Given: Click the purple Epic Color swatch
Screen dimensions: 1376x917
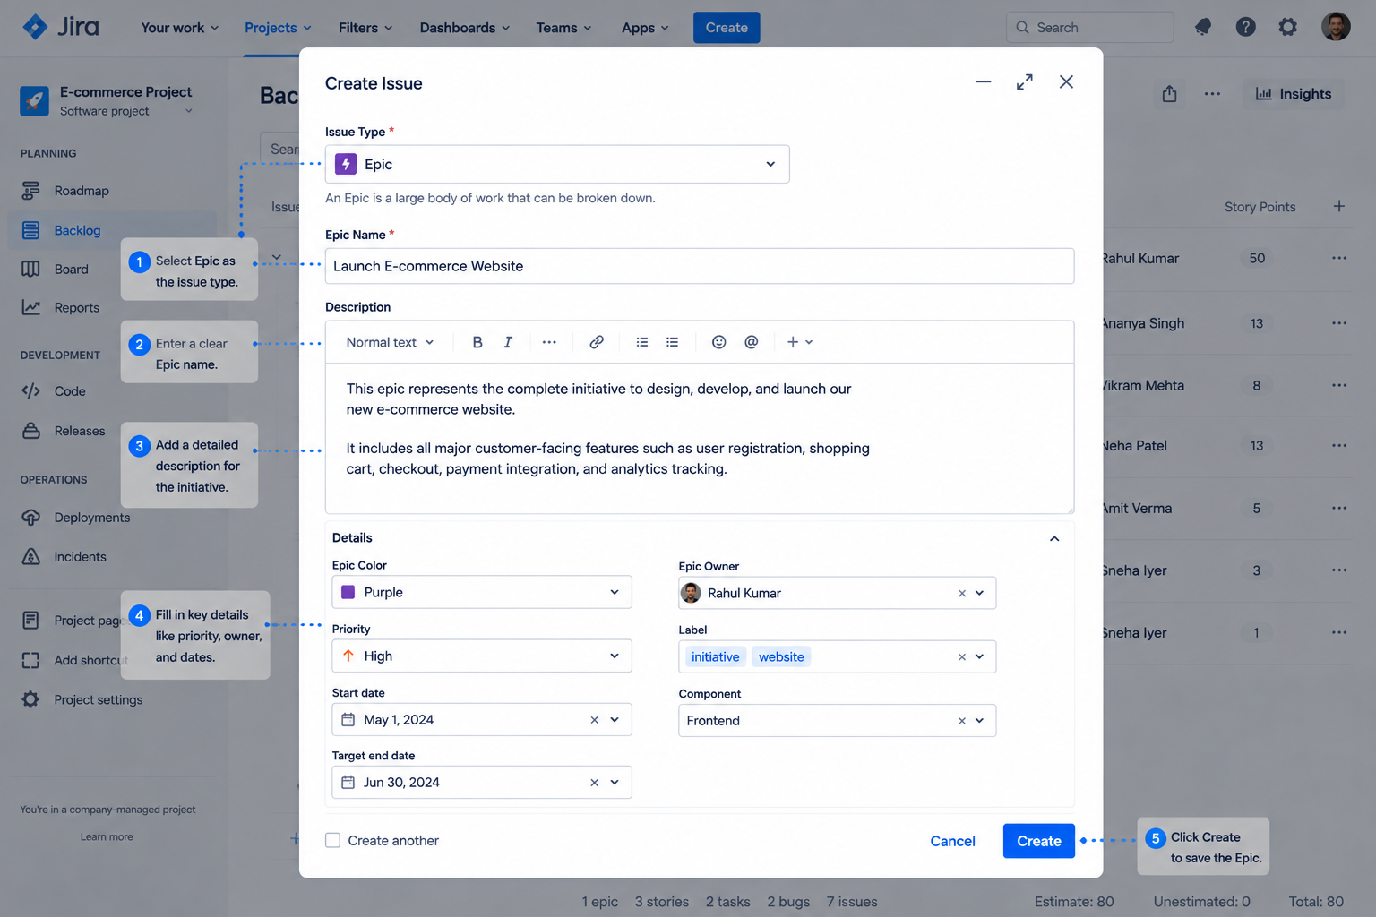Looking at the screenshot, I should [348, 592].
